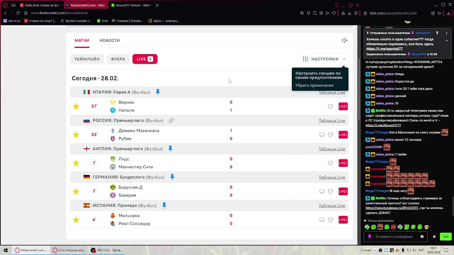Toggle favorite star for Лидс vs Манчестер Сити

(76, 163)
